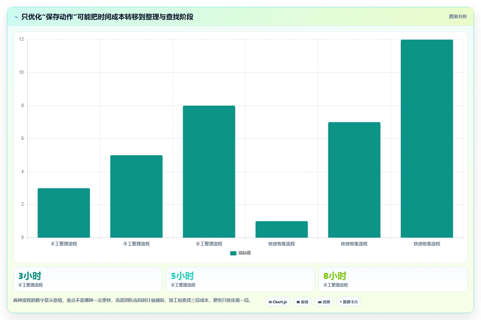Click the lightning icon beside the chart title

(x=16, y=17)
